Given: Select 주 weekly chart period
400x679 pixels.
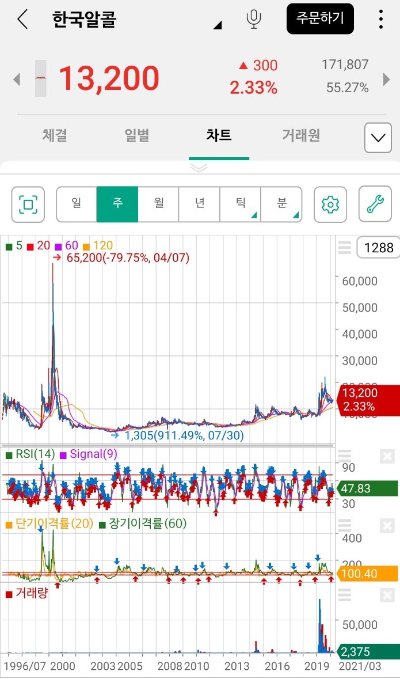Looking at the screenshot, I should (117, 204).
